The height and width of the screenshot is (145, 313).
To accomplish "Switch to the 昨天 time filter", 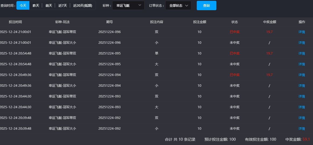I will (36, 5).
